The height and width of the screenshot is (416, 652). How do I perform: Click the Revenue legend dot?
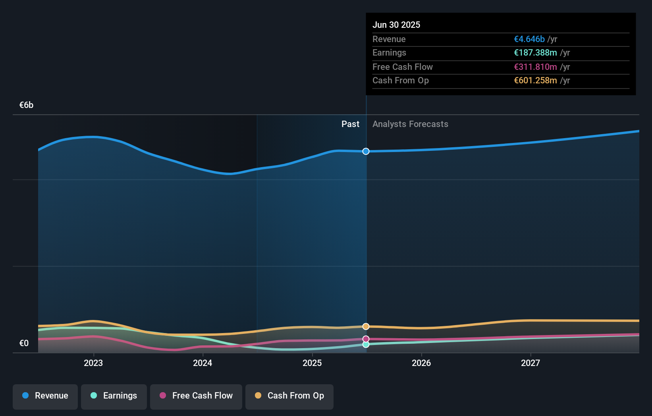click(26, 395)
